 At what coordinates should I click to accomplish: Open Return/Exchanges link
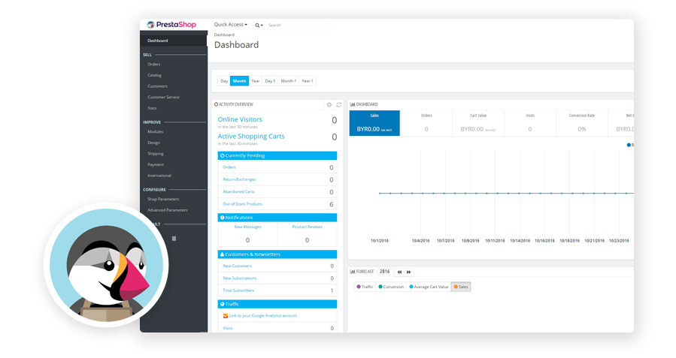point(239,179)
